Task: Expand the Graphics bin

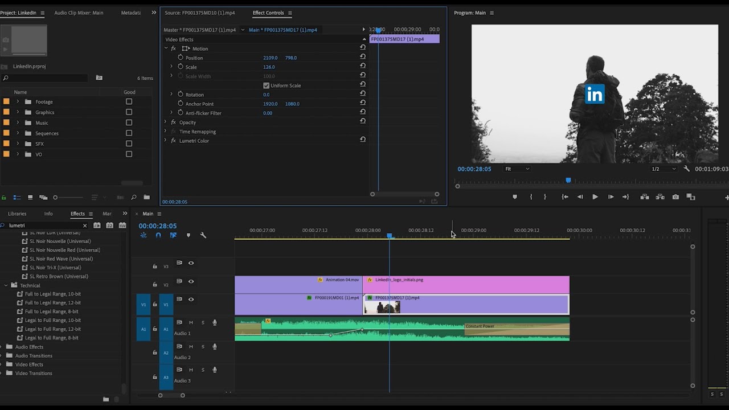Action: click(x=18, y=112)
